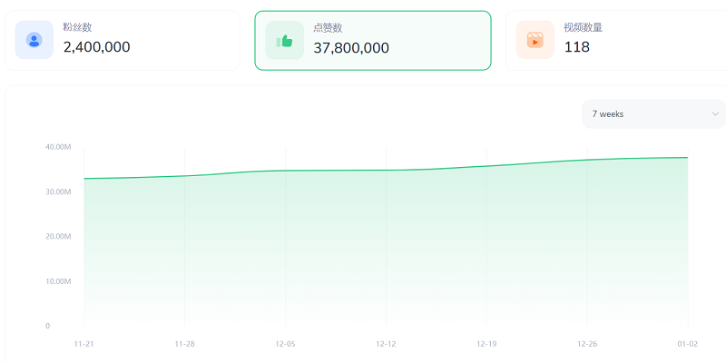The image size is (726, 363).
Task: Open the 7 weeks time range dropdown
Action: pos(653,114)
